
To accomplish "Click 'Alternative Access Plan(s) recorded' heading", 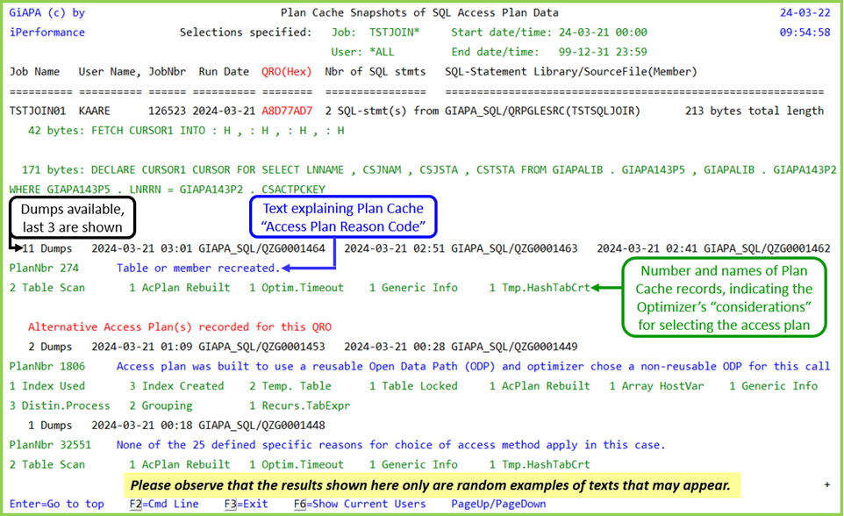I will click(x=180, y=326).
